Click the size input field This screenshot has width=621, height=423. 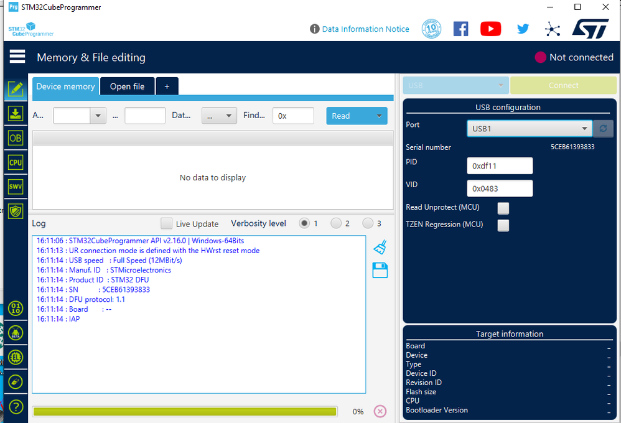tap(145, 116)
